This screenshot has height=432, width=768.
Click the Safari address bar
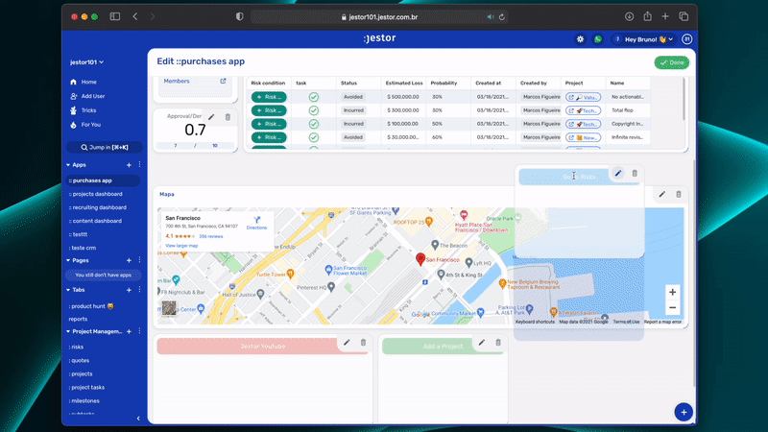click(379, 17)
